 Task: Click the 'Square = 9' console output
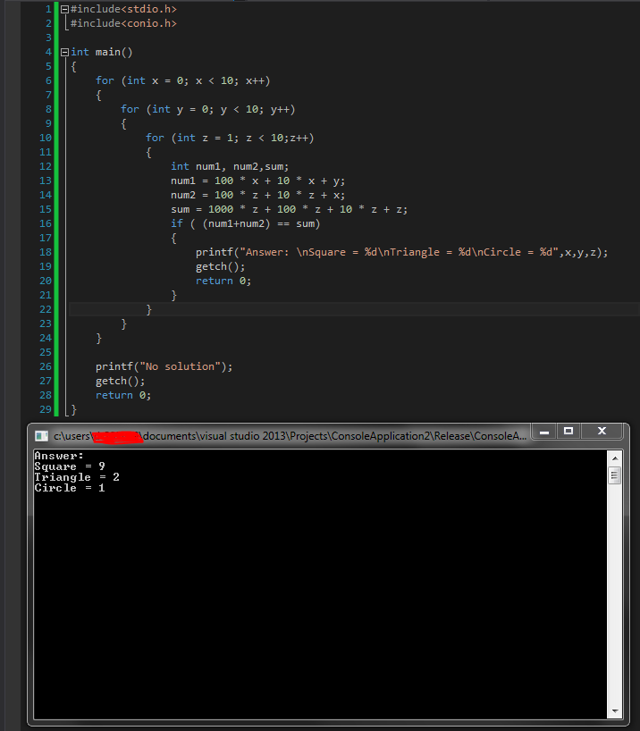pyautogui.click(x=70, y=466)
